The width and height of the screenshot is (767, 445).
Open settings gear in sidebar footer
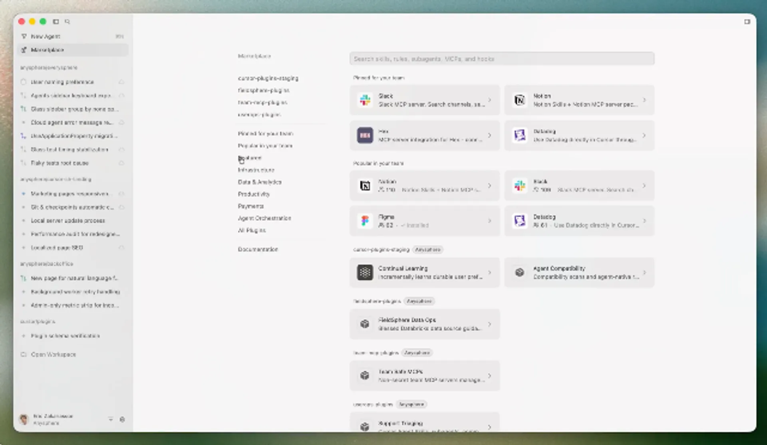click(122, 419)
